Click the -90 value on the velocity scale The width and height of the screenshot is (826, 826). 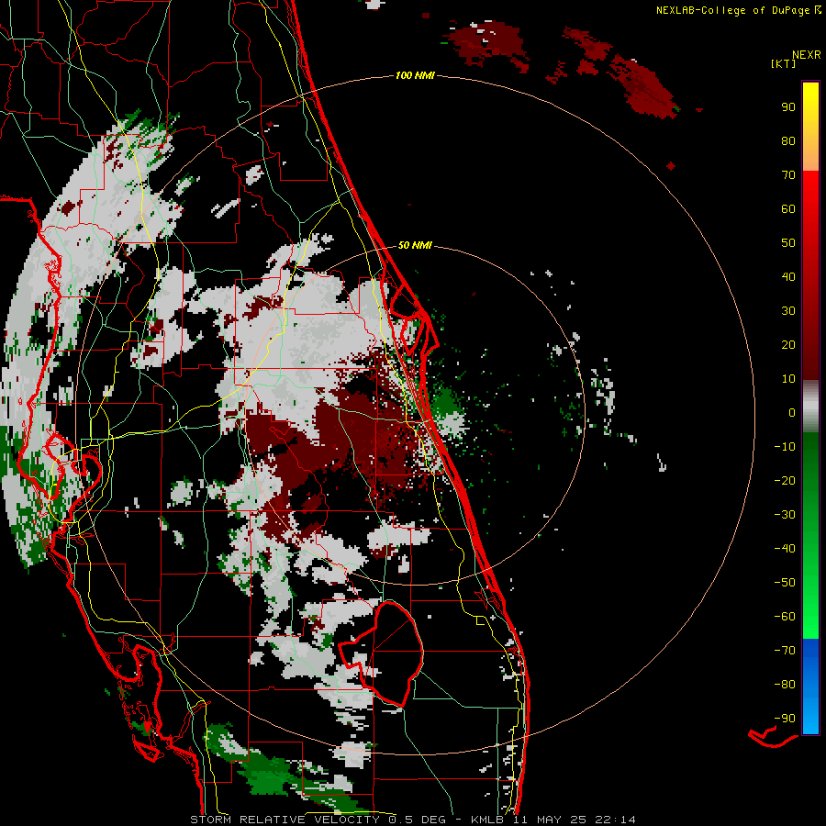point(785,719)
